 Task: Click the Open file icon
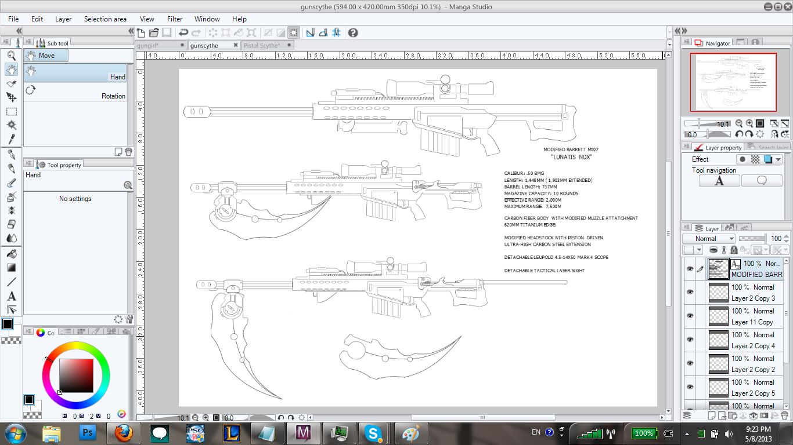[x=154, y=33]
